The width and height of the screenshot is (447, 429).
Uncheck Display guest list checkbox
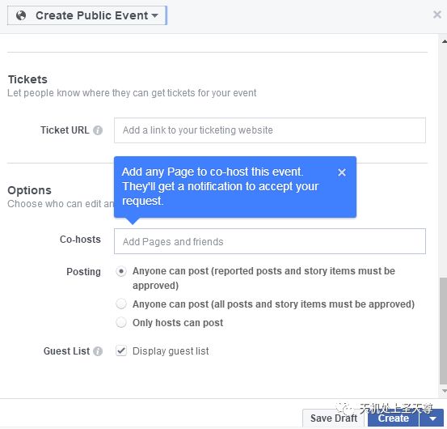click(121, 350)
